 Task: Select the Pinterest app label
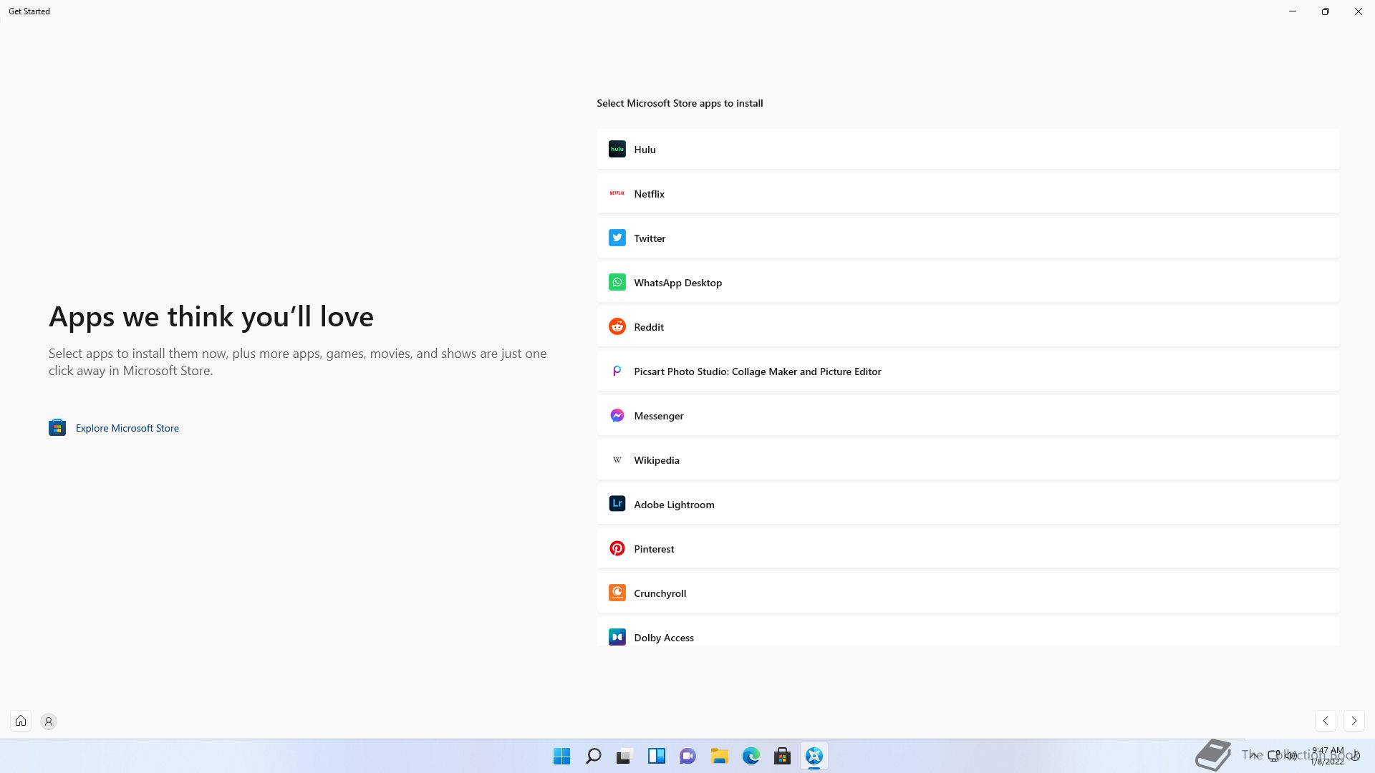(654, 549)
